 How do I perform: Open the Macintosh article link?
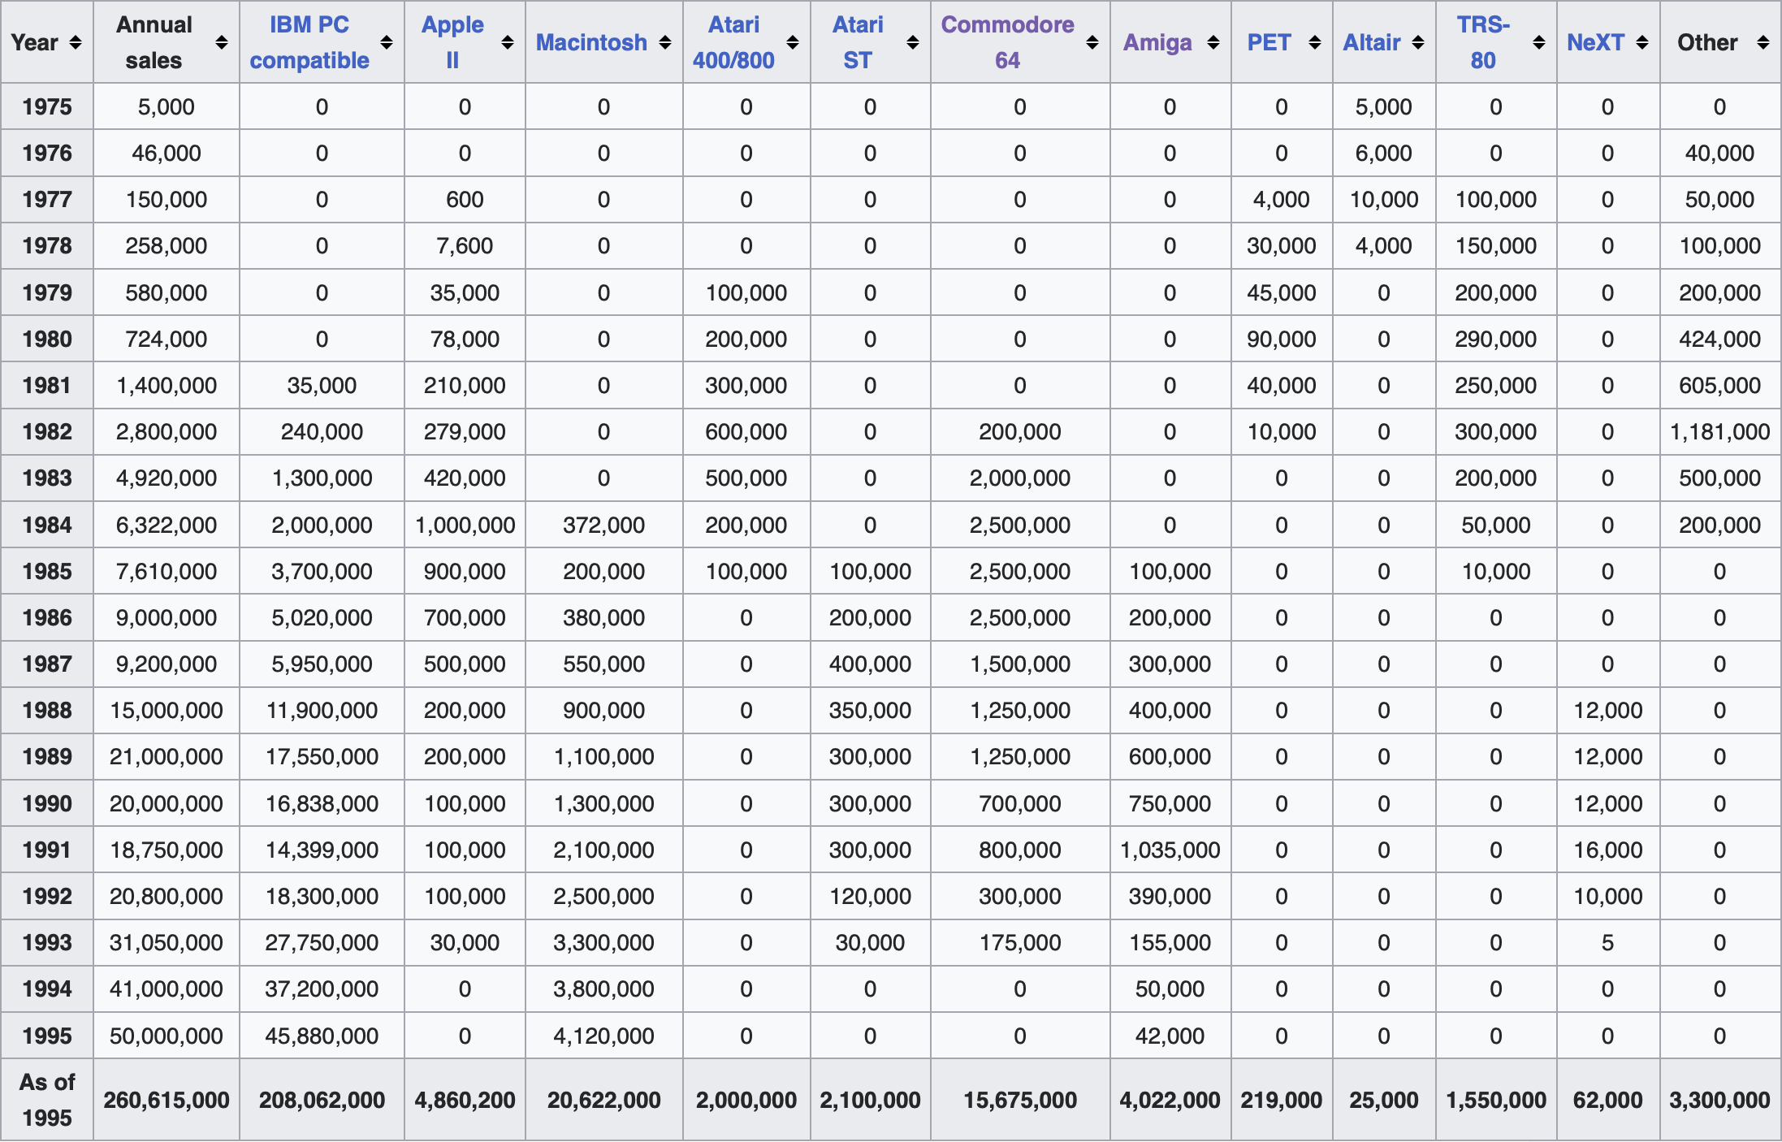click(x=591, y=42)
